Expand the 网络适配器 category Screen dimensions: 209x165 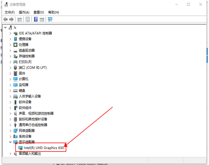click(x=10, y=131)
